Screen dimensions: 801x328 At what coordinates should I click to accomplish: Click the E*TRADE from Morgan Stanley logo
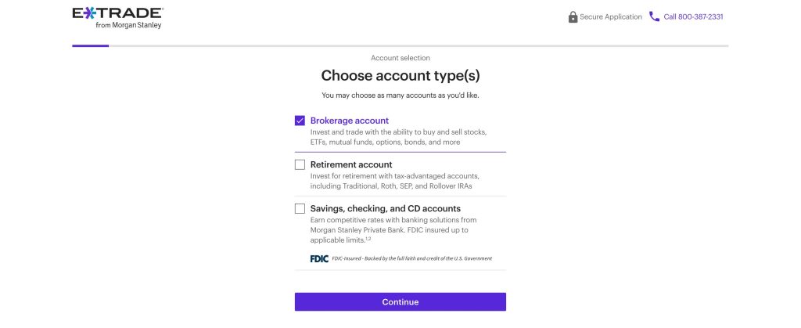(x=117, y=17)
